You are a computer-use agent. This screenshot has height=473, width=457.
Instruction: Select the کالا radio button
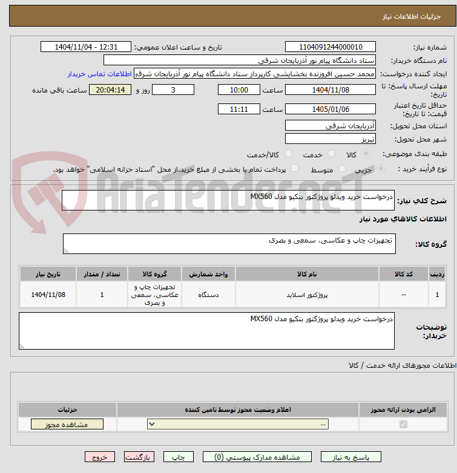coord(366,154)
